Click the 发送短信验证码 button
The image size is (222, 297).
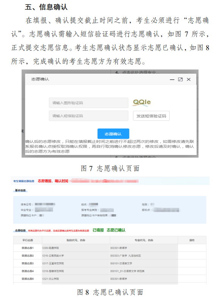click(151, 116)
